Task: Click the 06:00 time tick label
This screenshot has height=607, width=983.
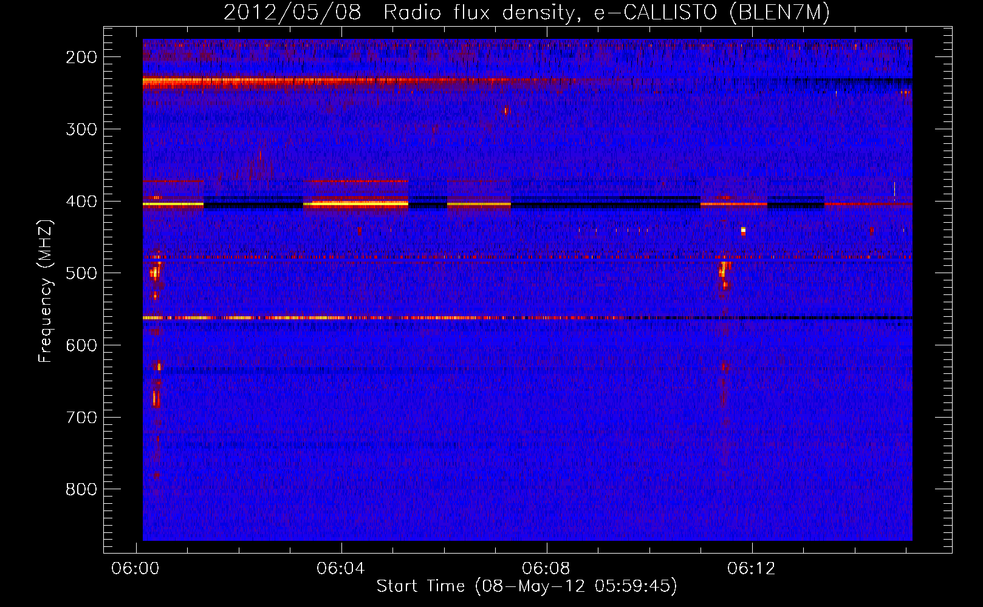Action: click(135, 569)
